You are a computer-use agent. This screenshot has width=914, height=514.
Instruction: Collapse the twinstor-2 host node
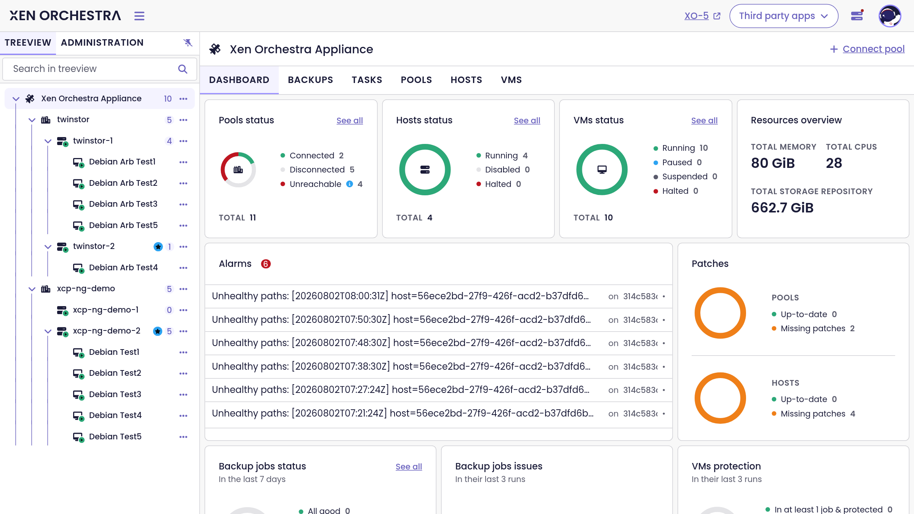click(x=48, y=247)
